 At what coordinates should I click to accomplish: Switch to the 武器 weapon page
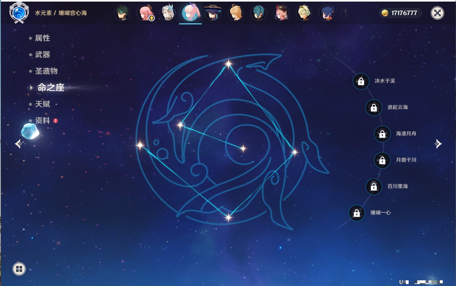(42, 55)
